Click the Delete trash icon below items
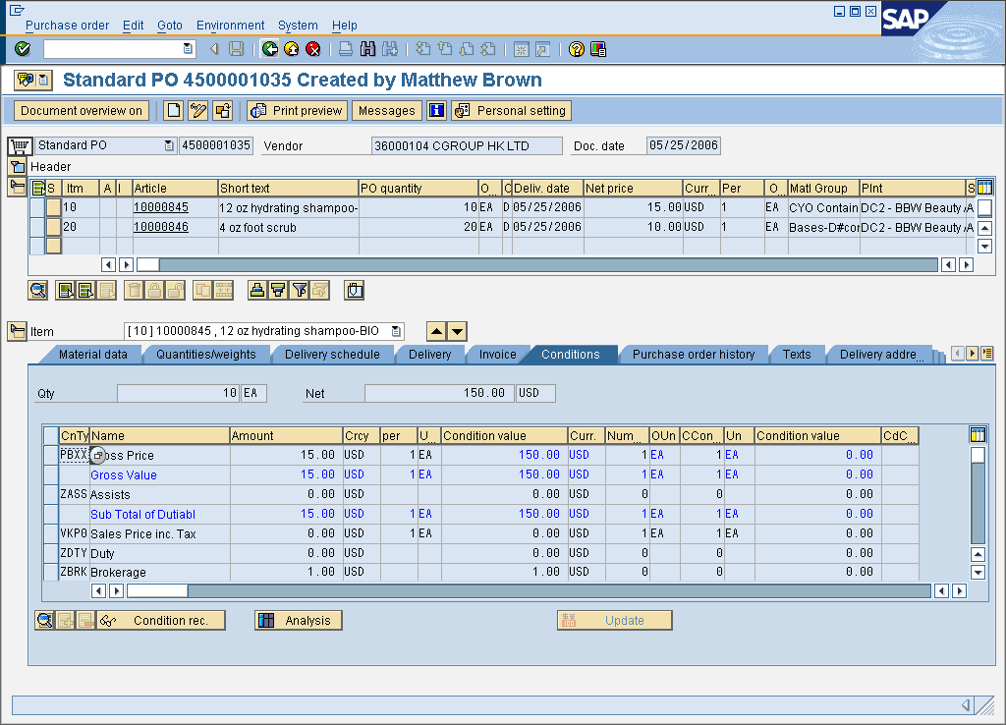This screenshot has height=725, width=1006. [134, 291]
